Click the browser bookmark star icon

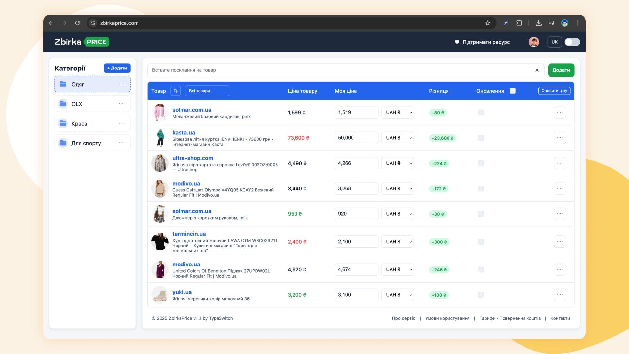point(488,23)
